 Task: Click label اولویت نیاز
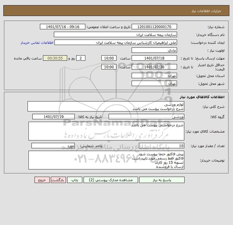coord(216,50)
